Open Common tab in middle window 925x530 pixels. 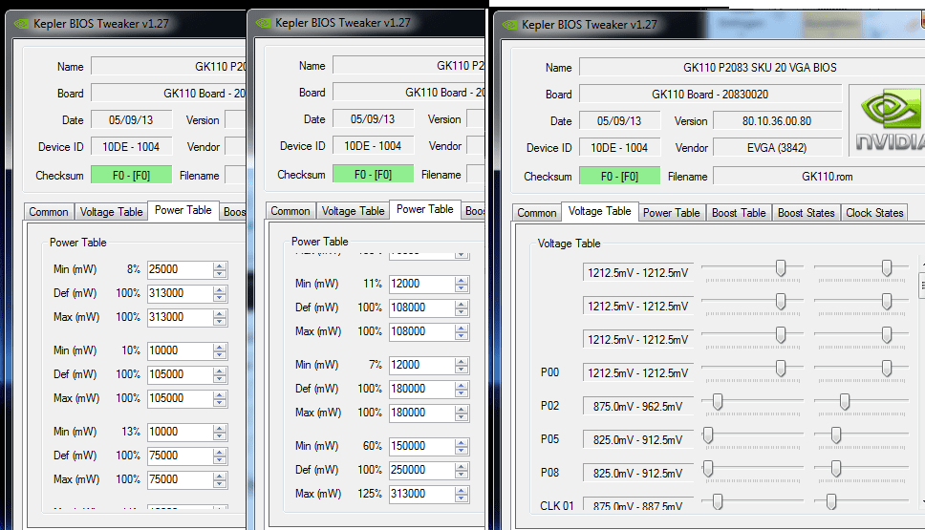pos(290,211)
